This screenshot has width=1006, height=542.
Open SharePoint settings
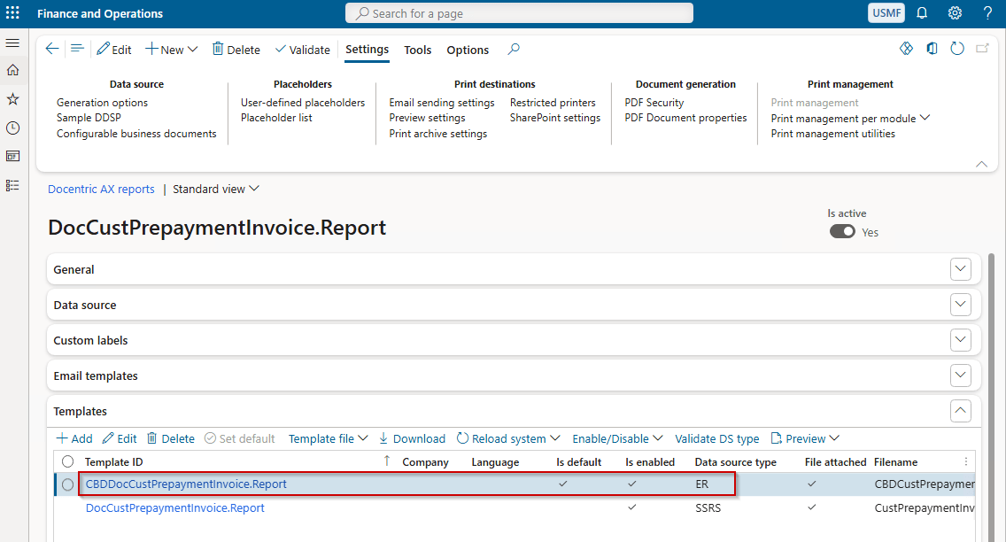(x=555, y=118)
